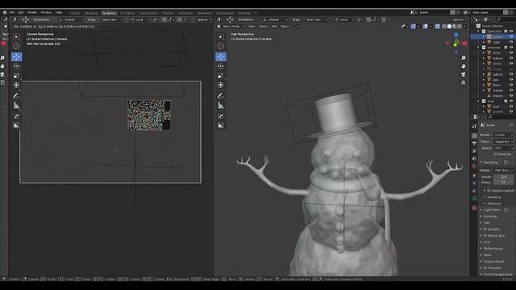Click the Pan view hand icon

(x=464, y=66)
